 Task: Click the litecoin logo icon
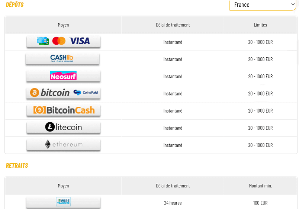[50, 127]
